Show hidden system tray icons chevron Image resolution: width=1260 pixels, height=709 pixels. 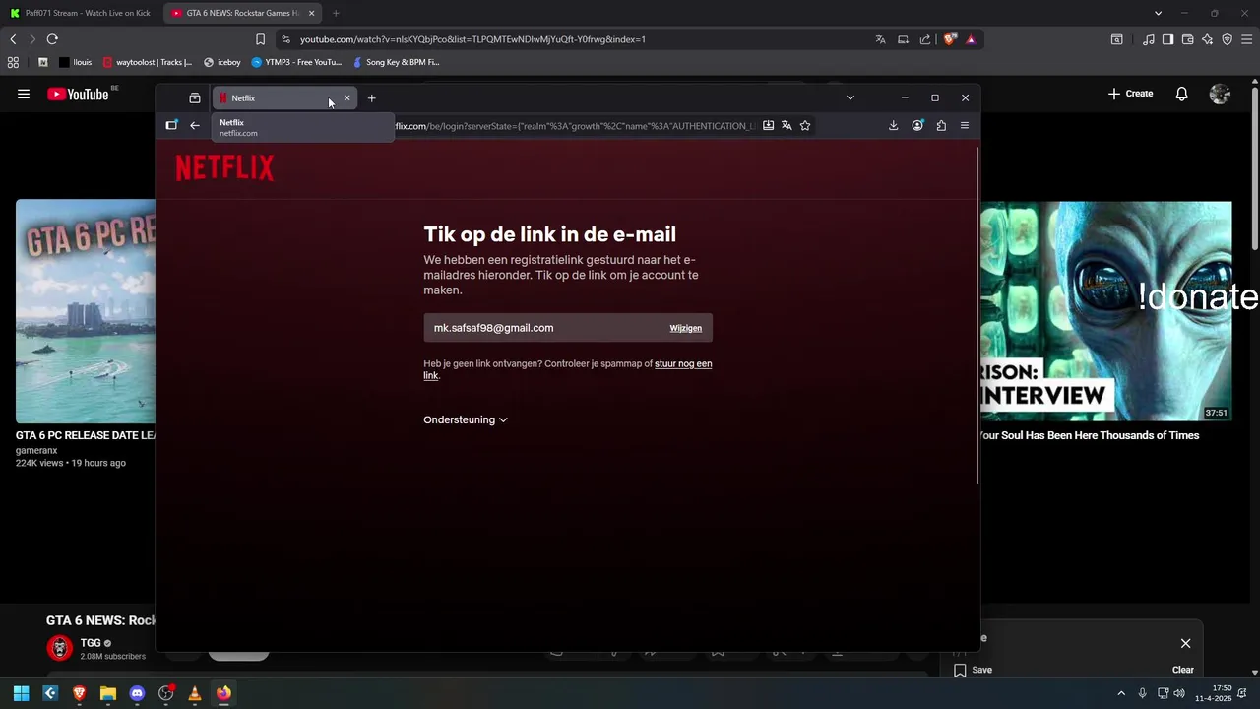click(1121, 693)
